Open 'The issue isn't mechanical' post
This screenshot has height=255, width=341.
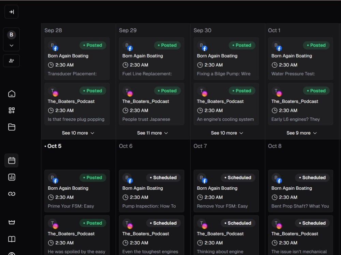pyautogui.click(x=300, y=235)
